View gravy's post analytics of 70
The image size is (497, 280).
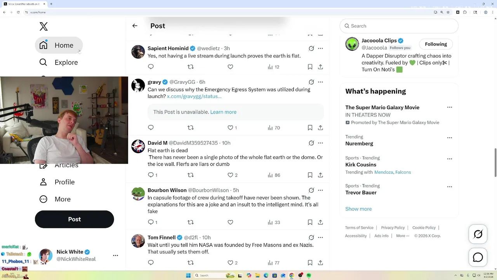274,128
